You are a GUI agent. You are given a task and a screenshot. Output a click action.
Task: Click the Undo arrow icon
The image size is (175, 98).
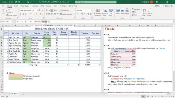[x=19, y=2]
